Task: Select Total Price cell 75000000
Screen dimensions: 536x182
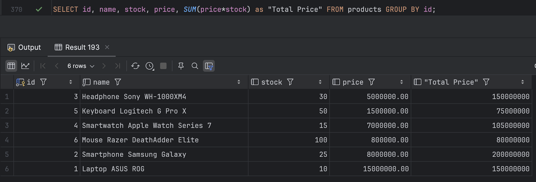Action: pyautogui.click(x=471, y=111)
